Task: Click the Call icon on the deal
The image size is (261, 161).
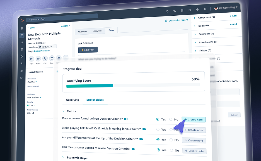Action: 45,58
